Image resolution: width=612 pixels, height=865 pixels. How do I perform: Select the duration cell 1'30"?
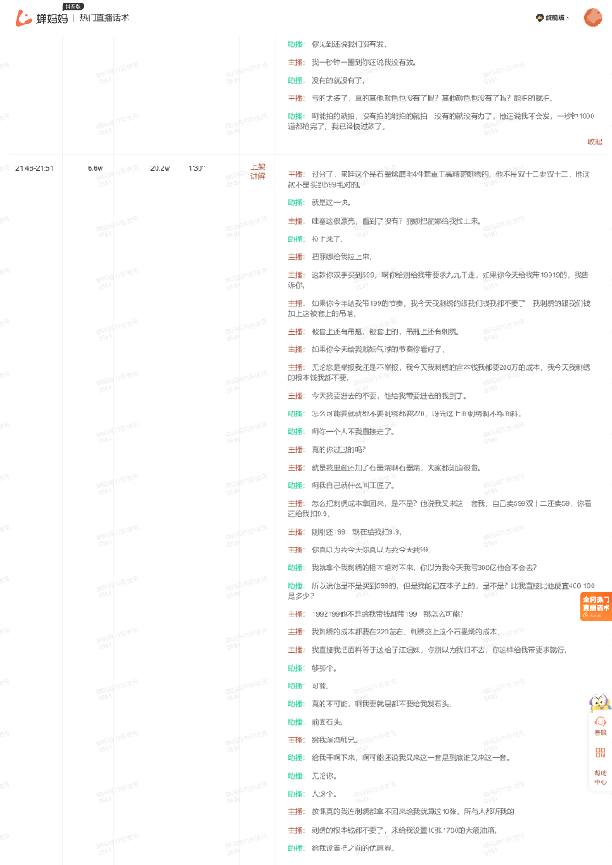[197, 168]
